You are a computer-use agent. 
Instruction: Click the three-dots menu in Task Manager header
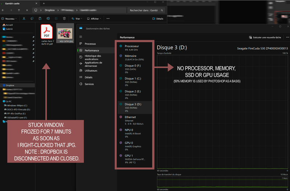click(x=287, y=37)
